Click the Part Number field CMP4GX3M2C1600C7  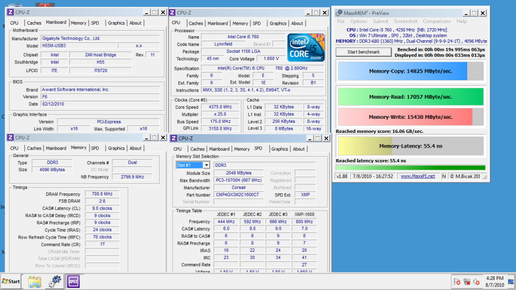(237, 195)
